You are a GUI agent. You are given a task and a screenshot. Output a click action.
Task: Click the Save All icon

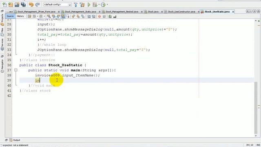tap(23, 4)
